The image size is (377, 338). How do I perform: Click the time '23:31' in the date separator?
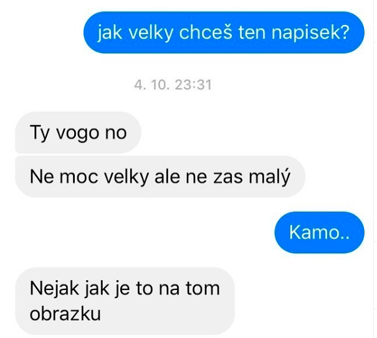pos(193,85)
